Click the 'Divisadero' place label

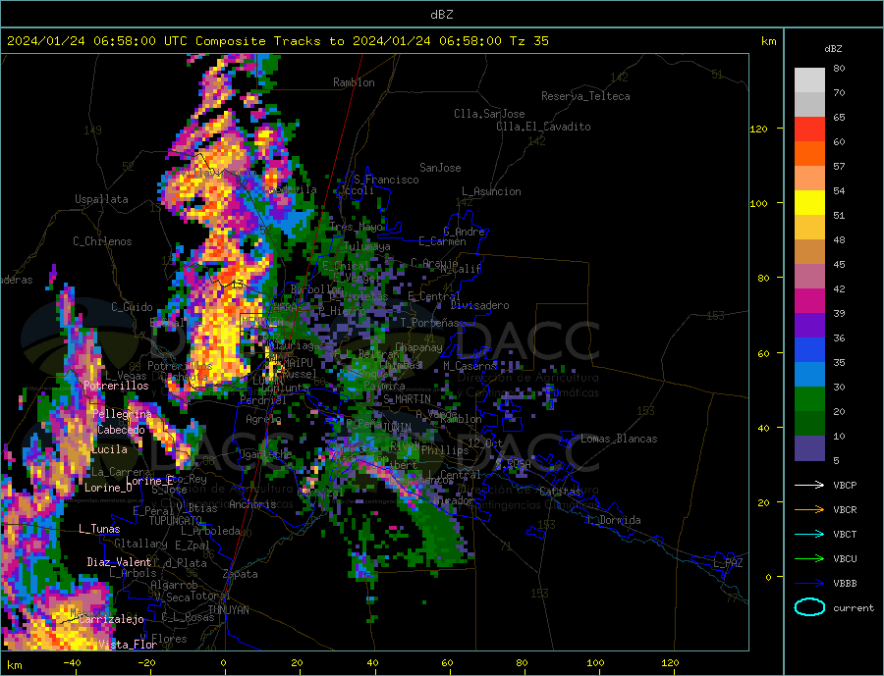[x=479, y=305]
